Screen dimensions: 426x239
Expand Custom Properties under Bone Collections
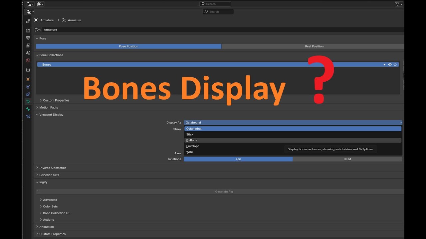(x=41, y=100)
